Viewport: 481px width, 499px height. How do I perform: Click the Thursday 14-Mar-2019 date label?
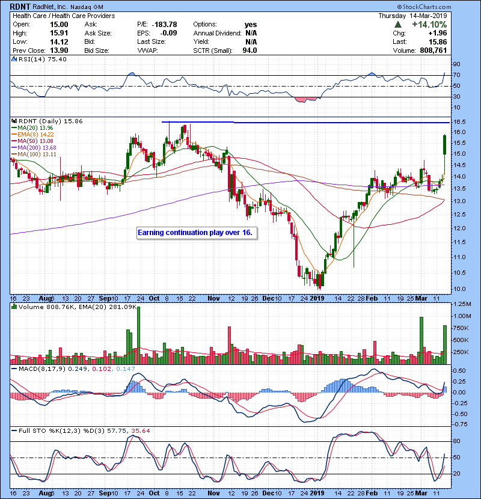tap(412, 16)
